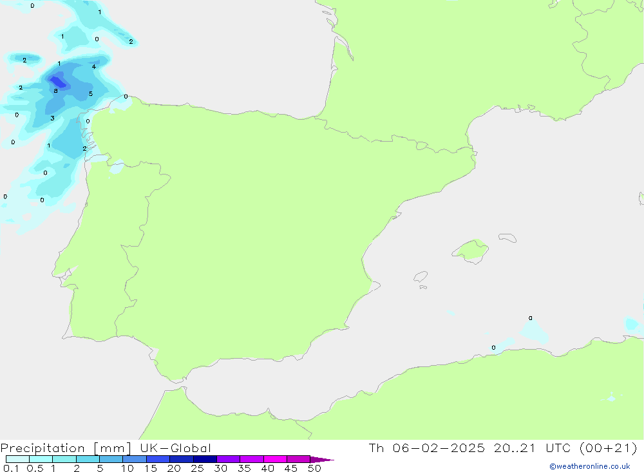Viewport: 644px width, 472px height.
Task: Click the 2–5 mm legend color swatch
Action: click(x=88, y=459)
